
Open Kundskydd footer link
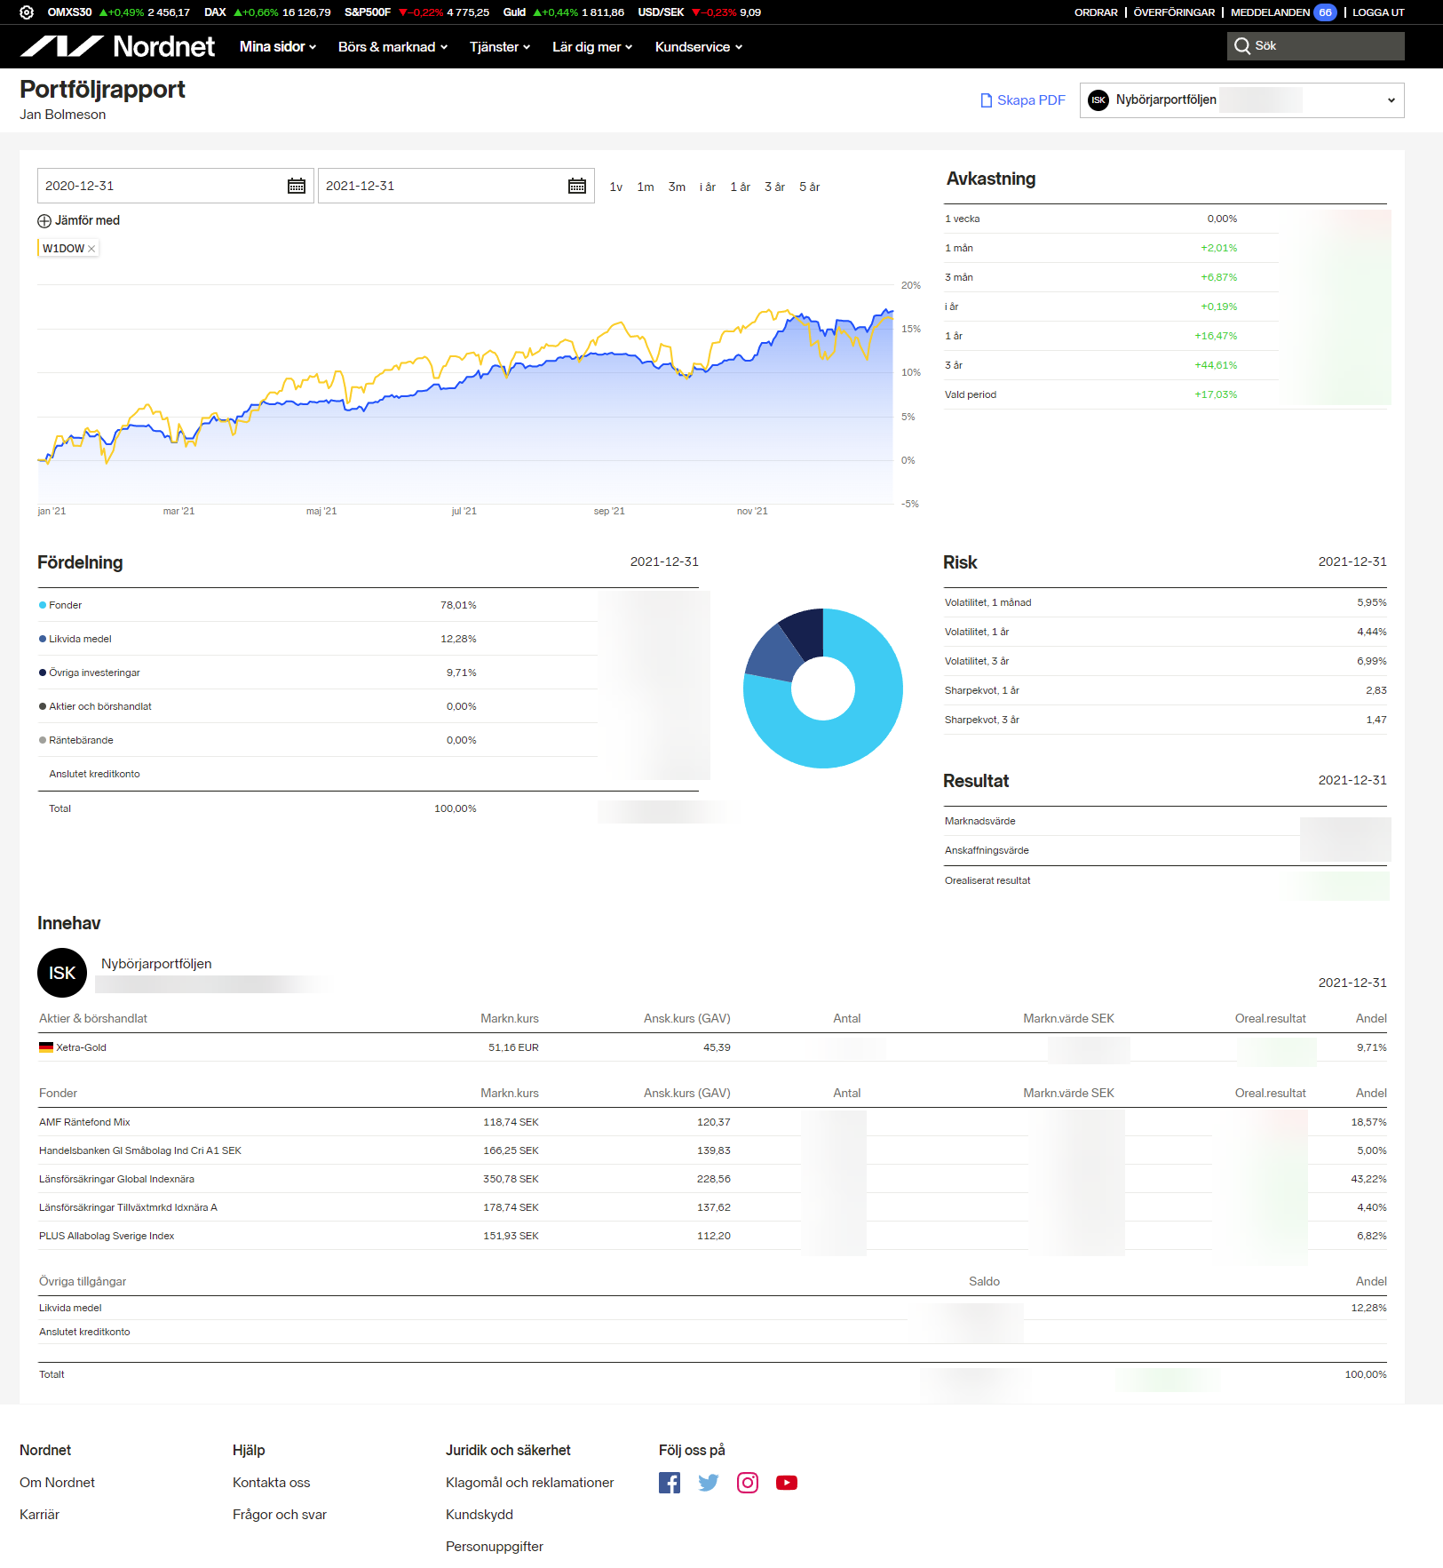click(x=480, y=1515)
